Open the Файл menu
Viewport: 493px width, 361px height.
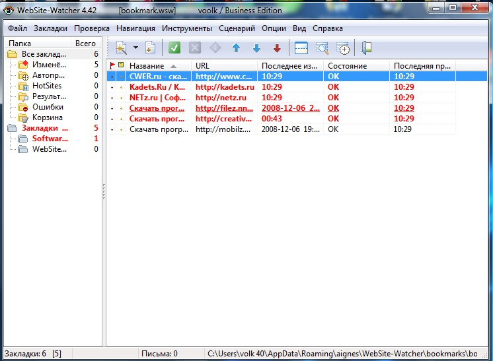(x=17, y=28)
